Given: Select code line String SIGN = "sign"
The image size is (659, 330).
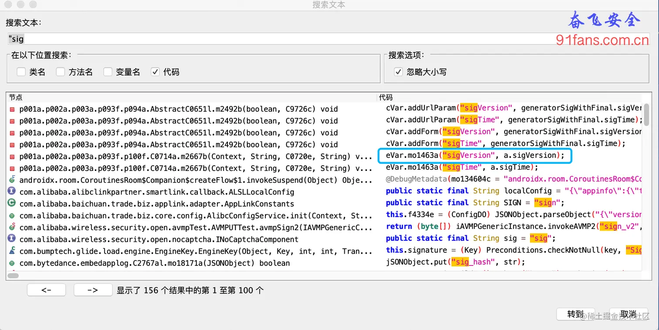Looking at the screenshot, I should tap(475, 203).
